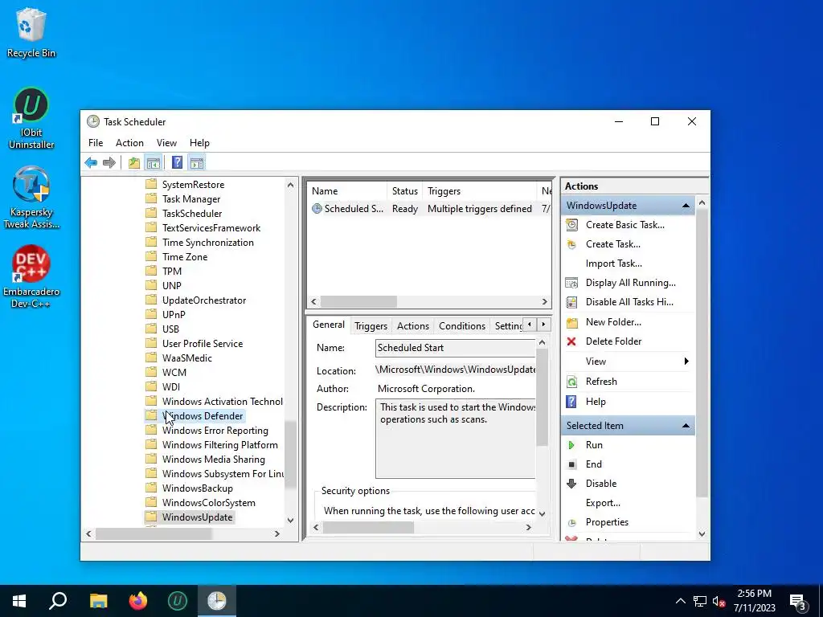Click the Triggers column header
Screen dimensions: 823x617
pos(479,191)
